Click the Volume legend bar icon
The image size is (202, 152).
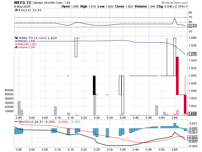(16, 47)
